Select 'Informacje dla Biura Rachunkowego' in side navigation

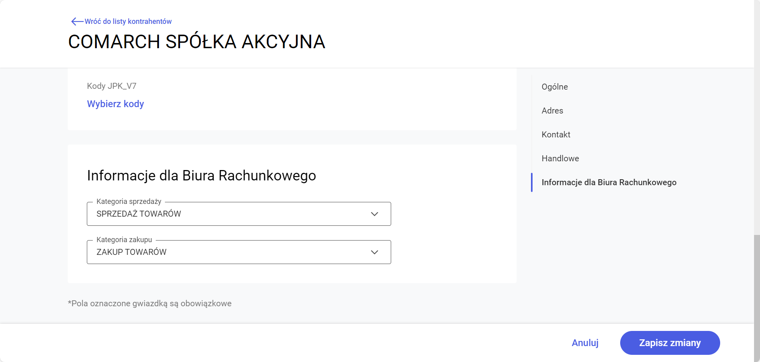(609, 182)
